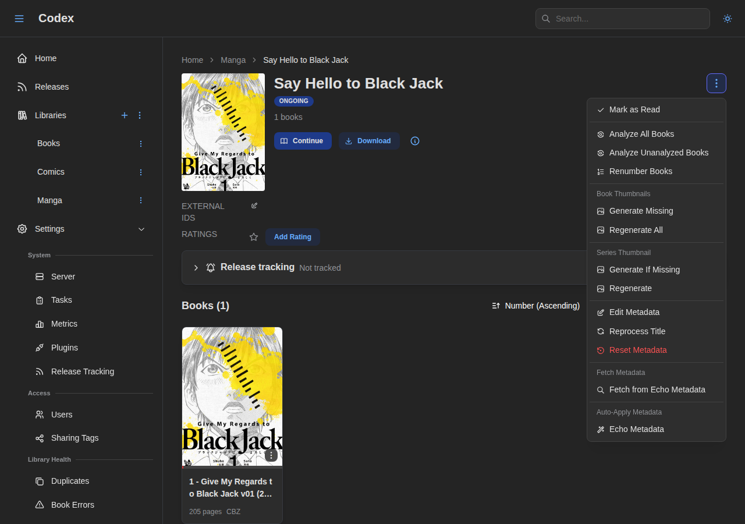Navigate to Home breadcrumb
The height and width of the screenshot is (524, 745).
(192, 60)
